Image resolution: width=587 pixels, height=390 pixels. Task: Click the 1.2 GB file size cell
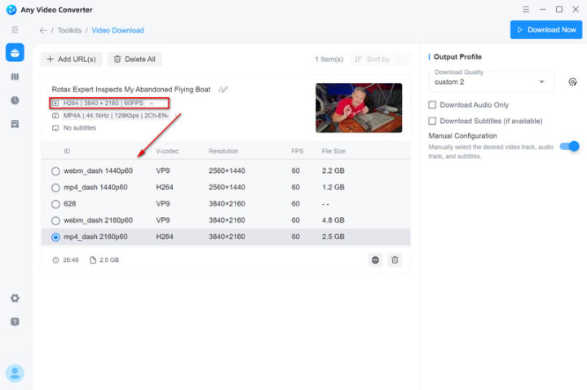coord(333,188)
